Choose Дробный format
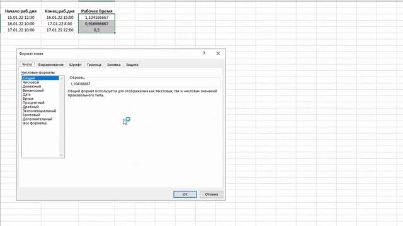 pyautogui.click(x=40, y=107)
